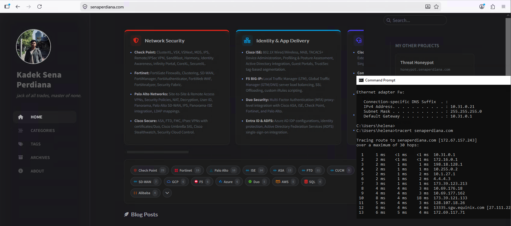Click the Search... input field
The height and width of the screenshot is (226, 511).
coord(415,20)
